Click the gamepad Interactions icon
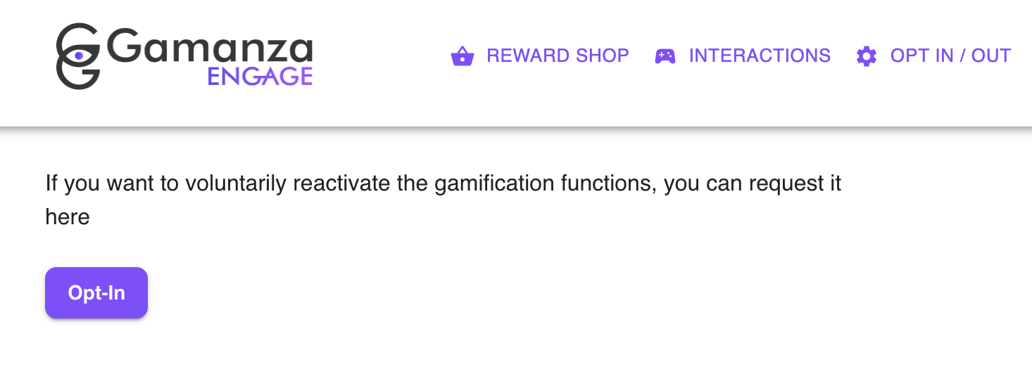The image size is (1032, 374). click(665, 56)
